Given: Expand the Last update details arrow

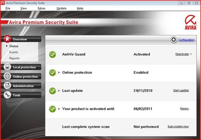Looking at the screenshot, I should [59, 91].
